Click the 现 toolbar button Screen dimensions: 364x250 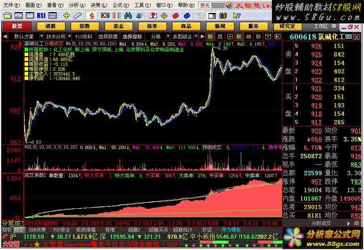click(220, 36)
